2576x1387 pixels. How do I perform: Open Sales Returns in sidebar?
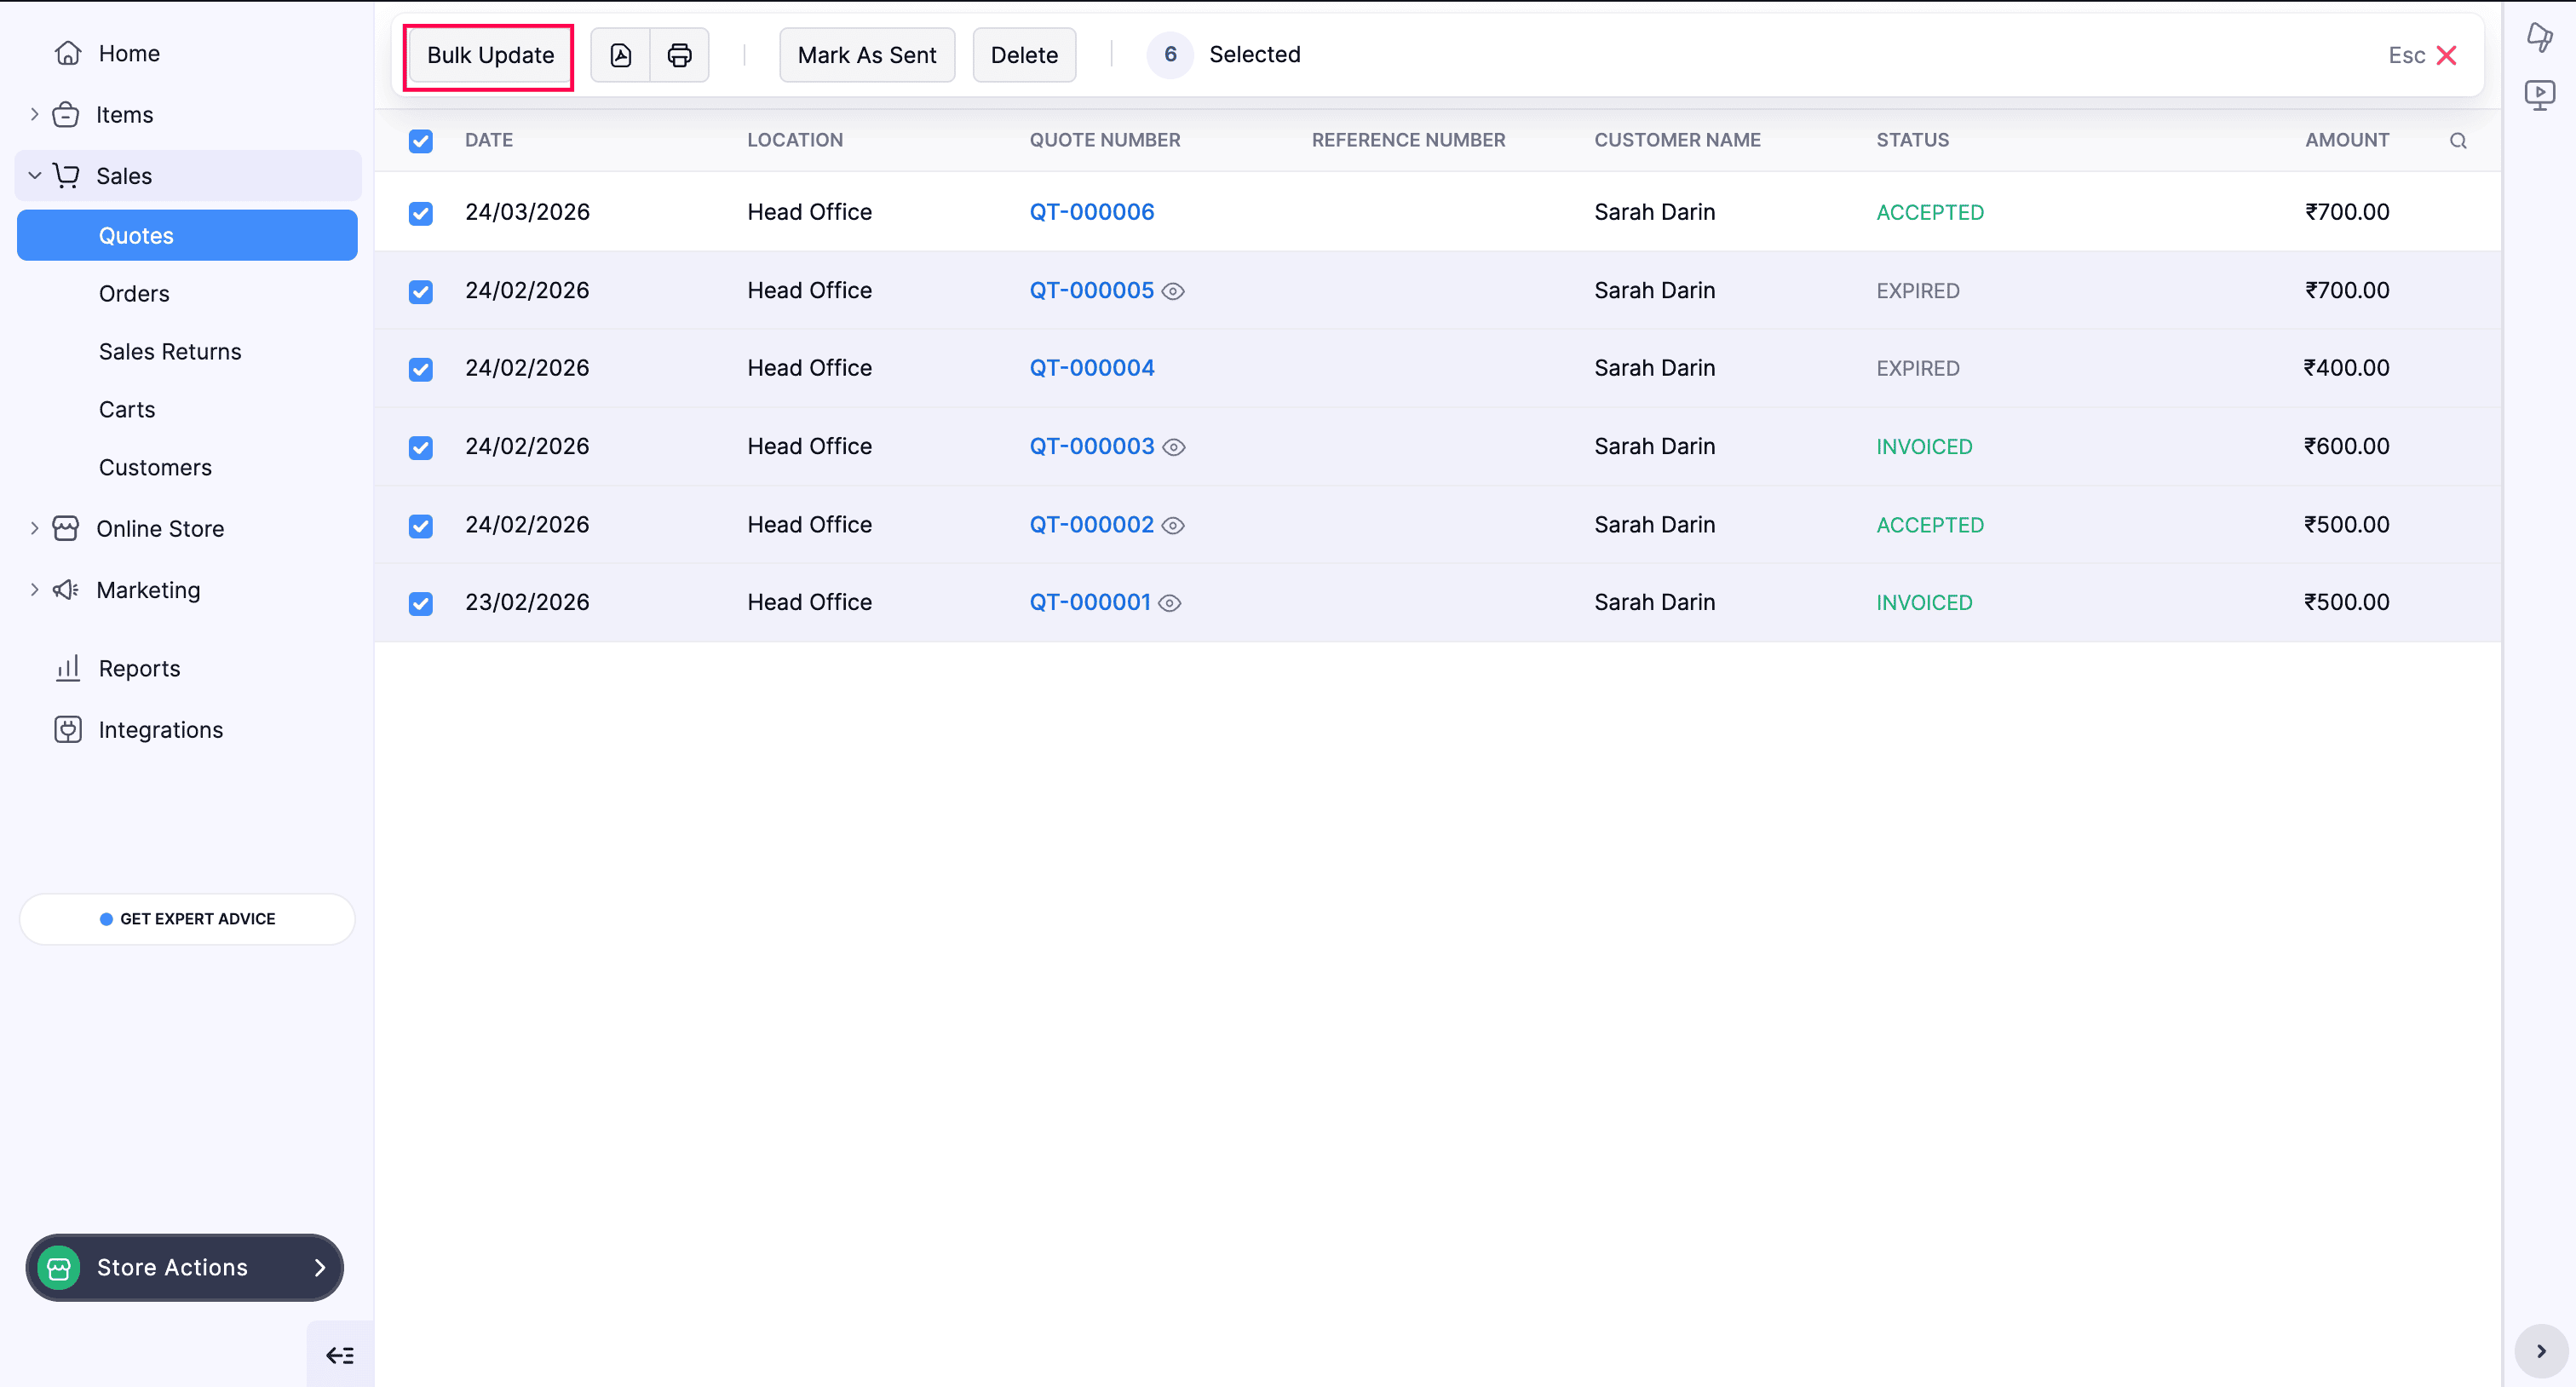point(170,352)
